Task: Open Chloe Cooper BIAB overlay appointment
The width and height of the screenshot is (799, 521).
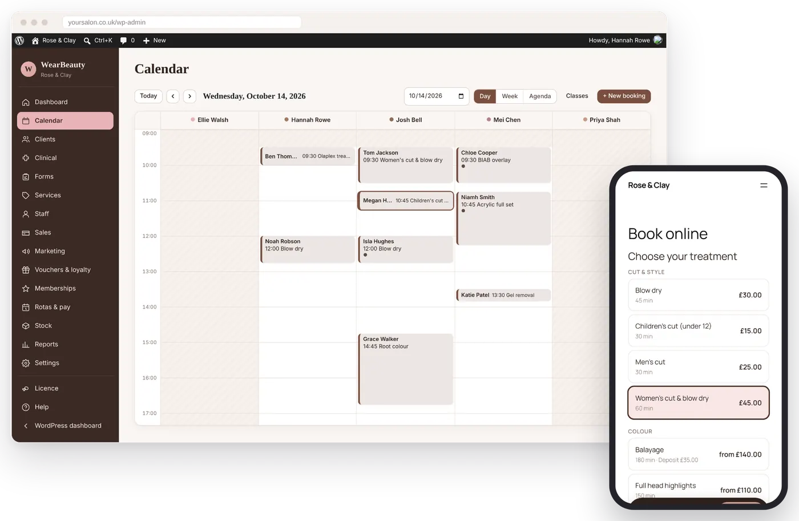Action: [x=503, y=165]
